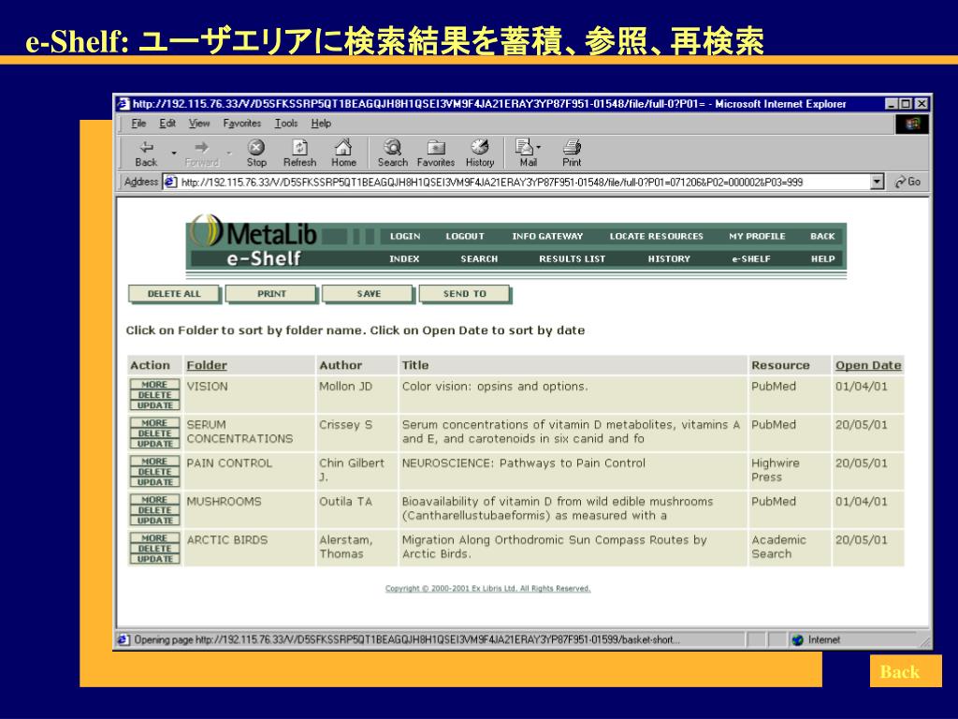Open MY PROFILE navigation item
The width and height of the screenshot is (958, 719).
coord(757,236)
